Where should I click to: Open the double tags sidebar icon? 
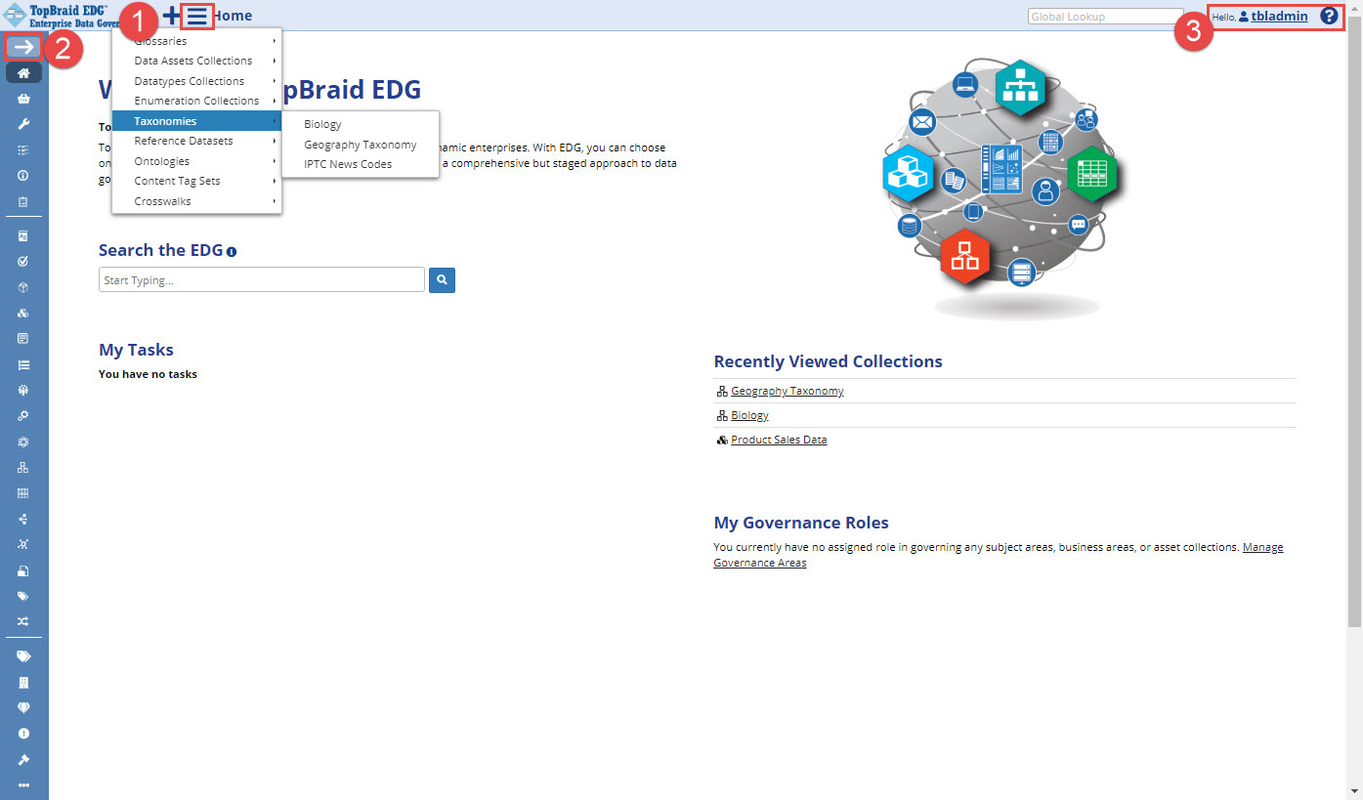click(x=23, y=656)
